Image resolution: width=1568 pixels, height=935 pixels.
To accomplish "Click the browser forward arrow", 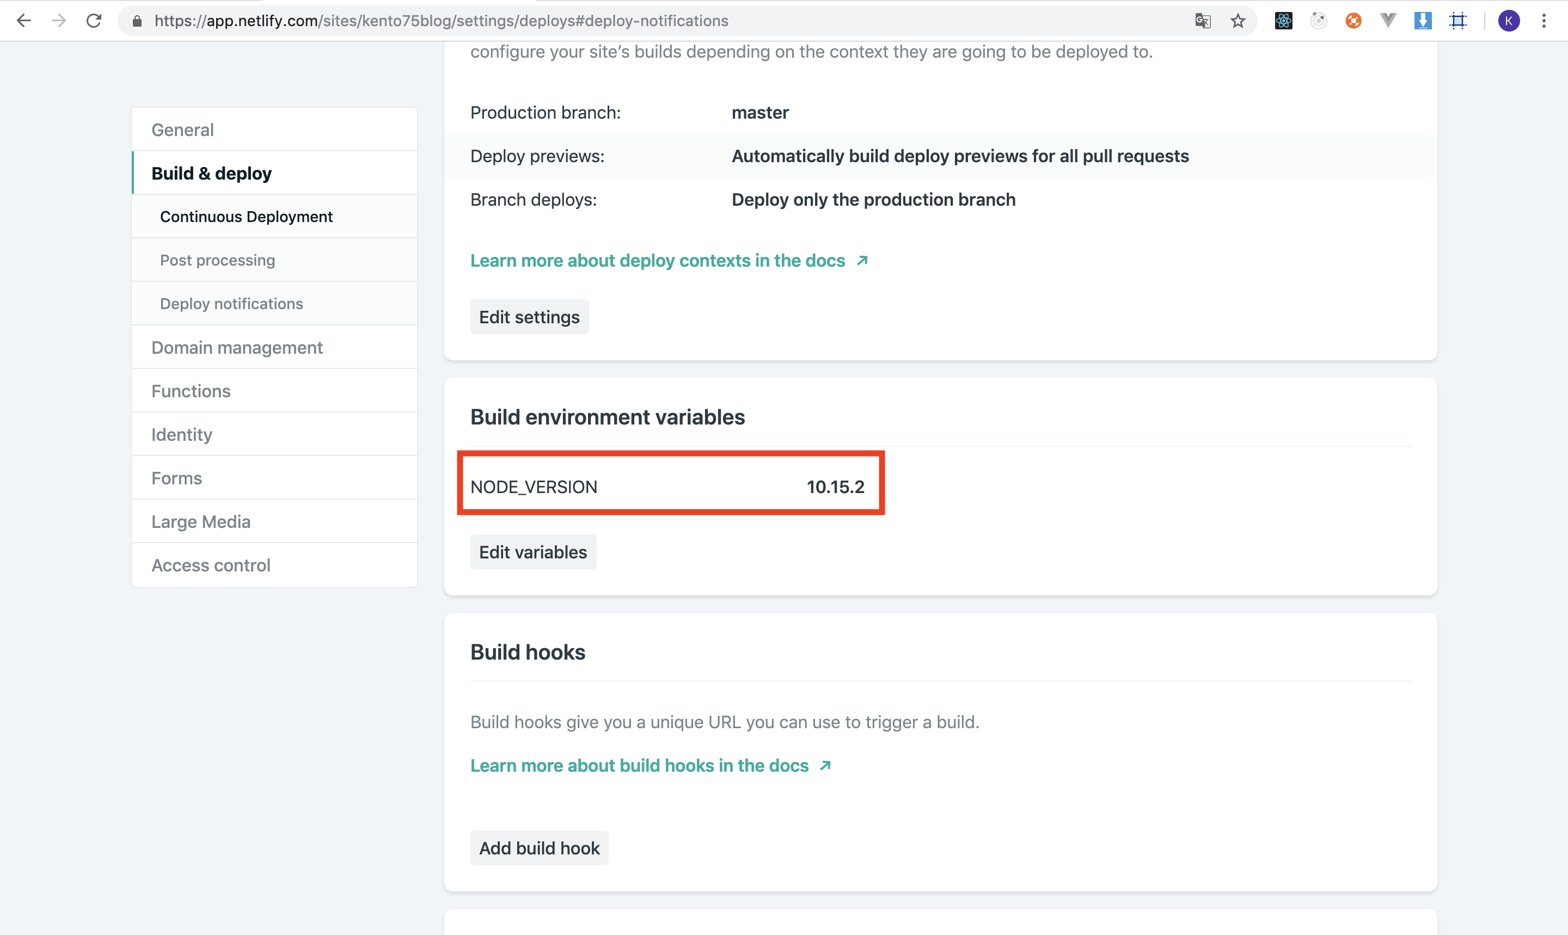I will (x=59, y=21).
